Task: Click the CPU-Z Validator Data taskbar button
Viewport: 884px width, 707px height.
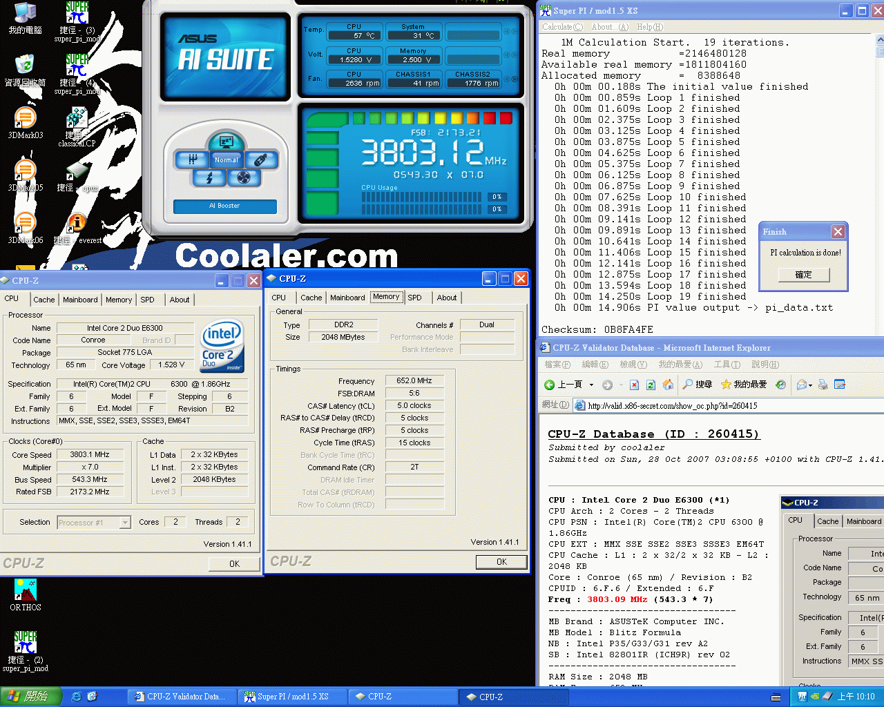Action: 183,697
